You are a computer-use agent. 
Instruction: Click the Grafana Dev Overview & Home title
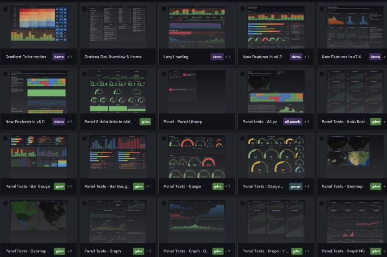(113, 57)
